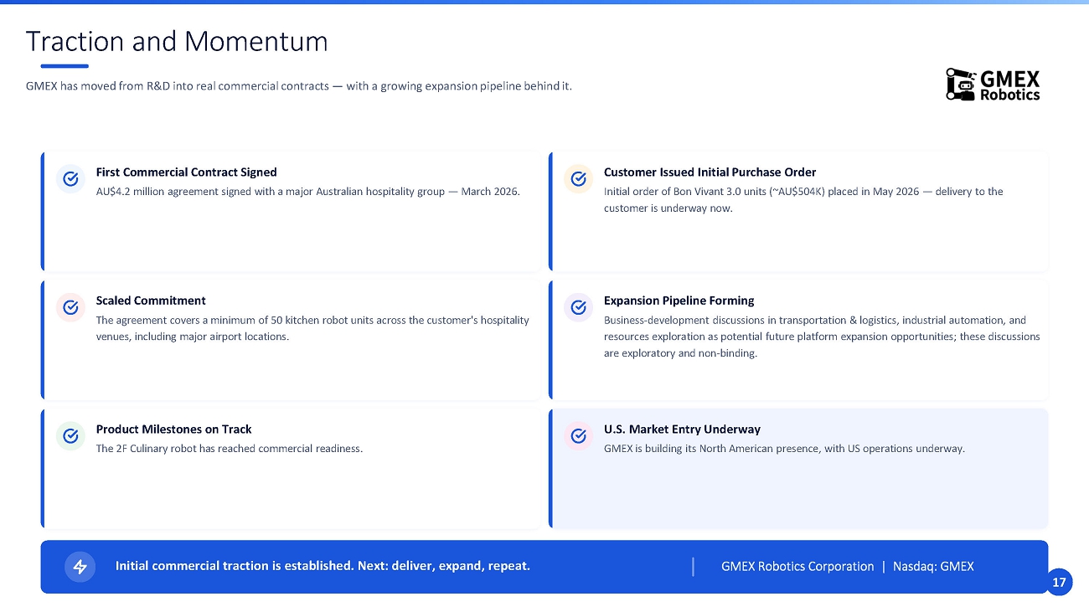Select the Product Milestones on Track heading
This screenshot has height=612, width=1089.
(173, 429)
